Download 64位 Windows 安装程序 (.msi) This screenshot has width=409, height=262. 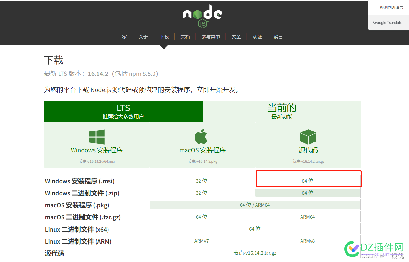tap(308, 181)
